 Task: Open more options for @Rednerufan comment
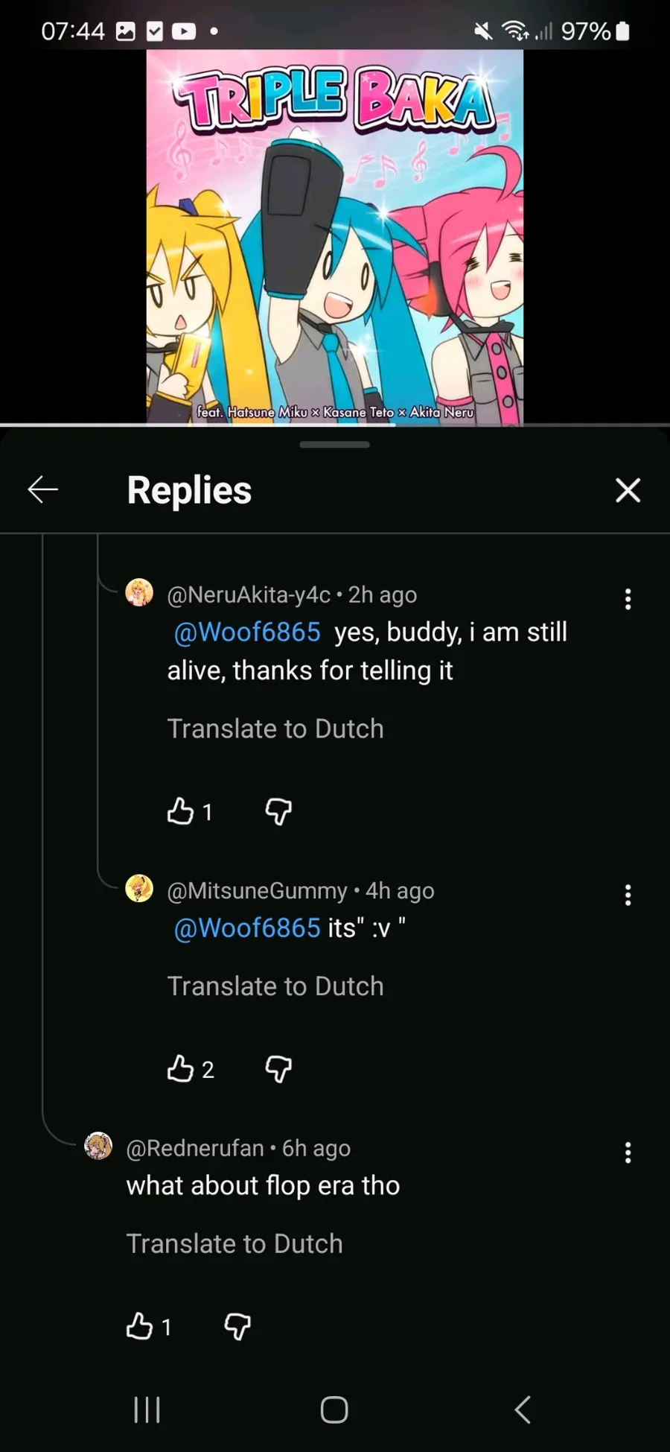tap(628, 1153)
